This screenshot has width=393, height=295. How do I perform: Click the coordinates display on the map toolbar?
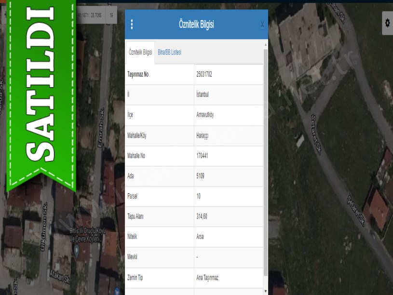click(x=90, y=15)
